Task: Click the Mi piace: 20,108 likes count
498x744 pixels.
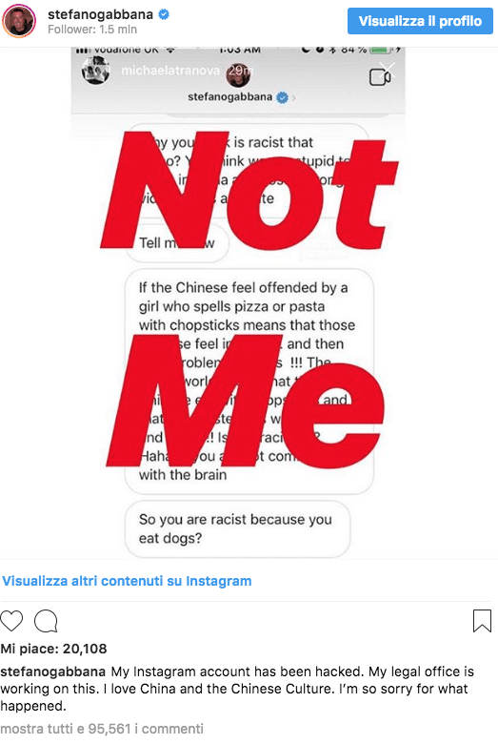Action: pyautogui.click(x=53, y=649)
